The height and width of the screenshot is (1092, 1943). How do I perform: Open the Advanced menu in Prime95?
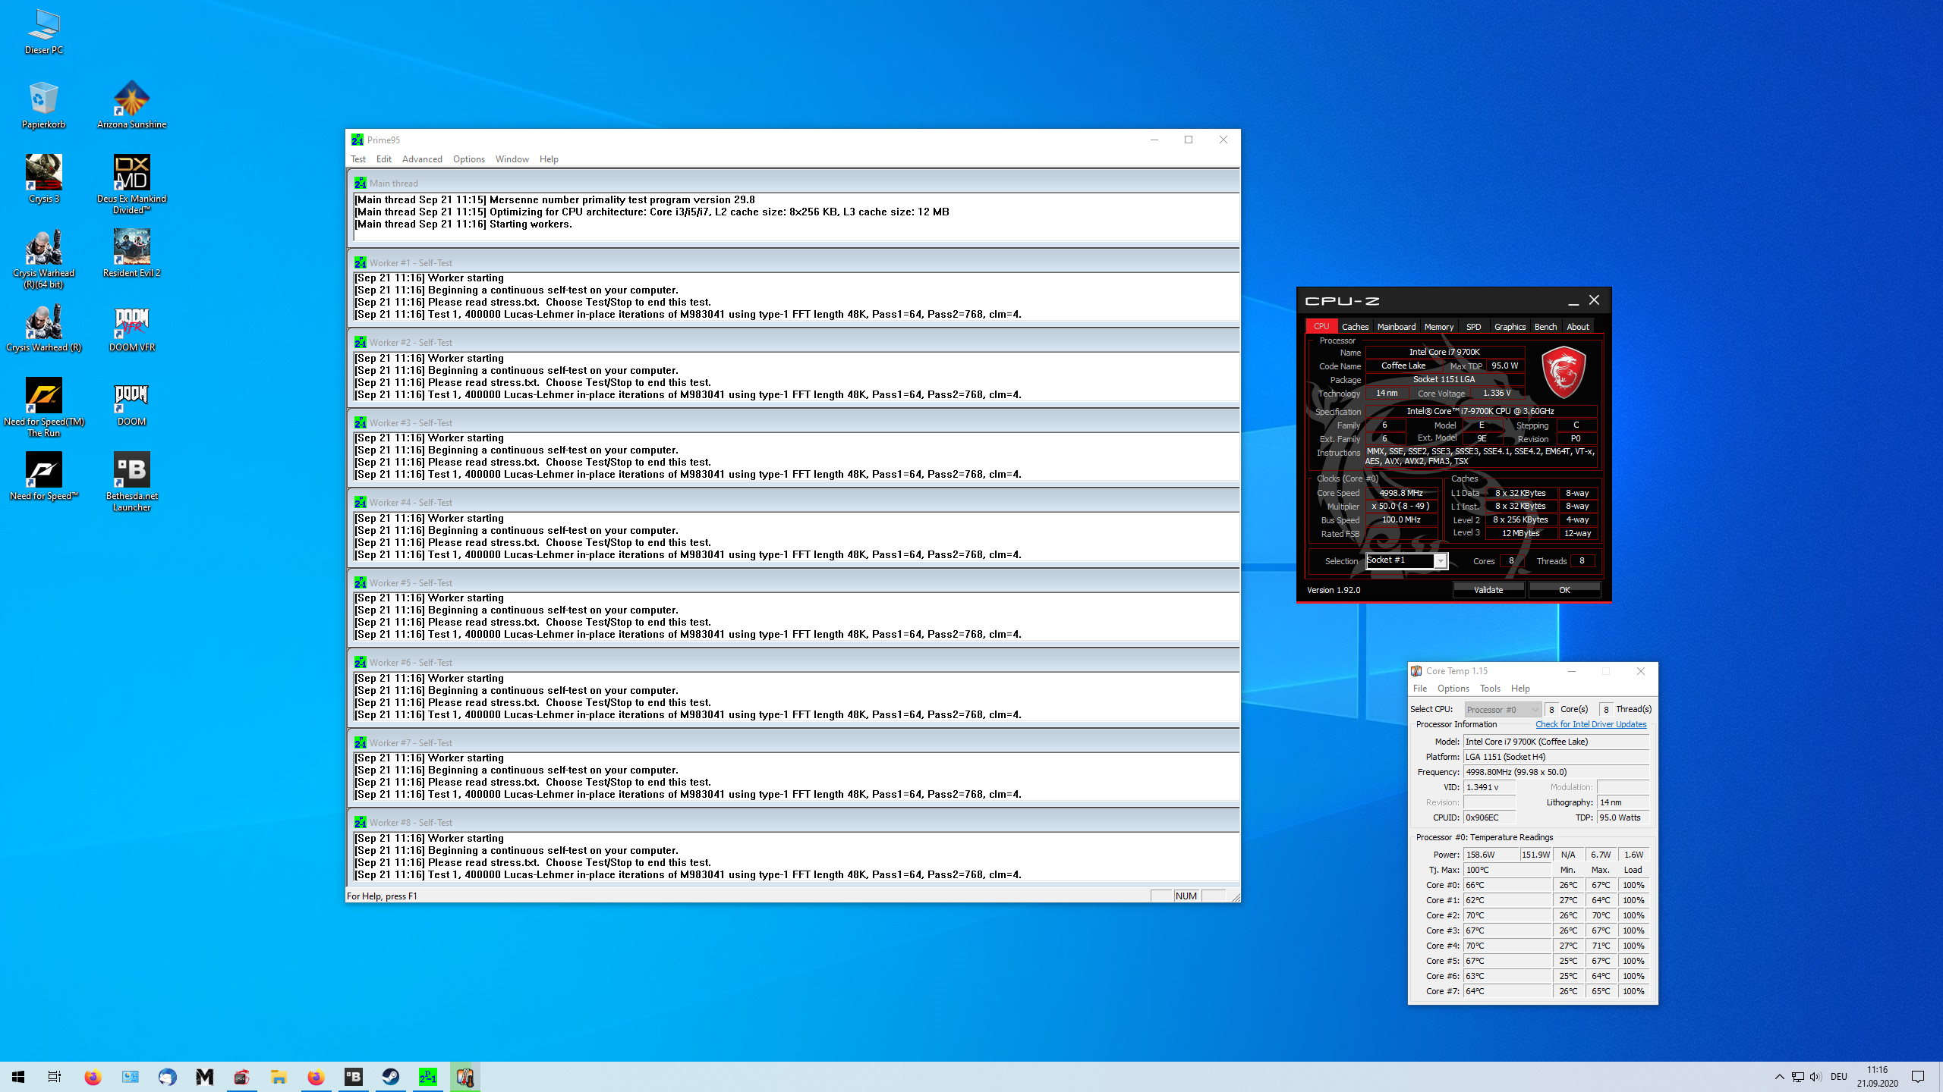tap(422, 159)
